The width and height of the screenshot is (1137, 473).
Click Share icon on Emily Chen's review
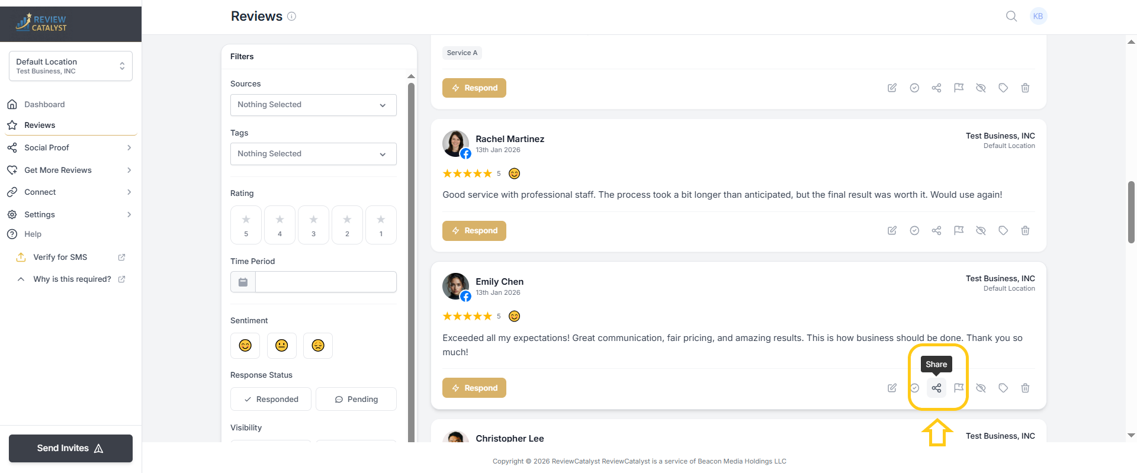tap(936, 388)
